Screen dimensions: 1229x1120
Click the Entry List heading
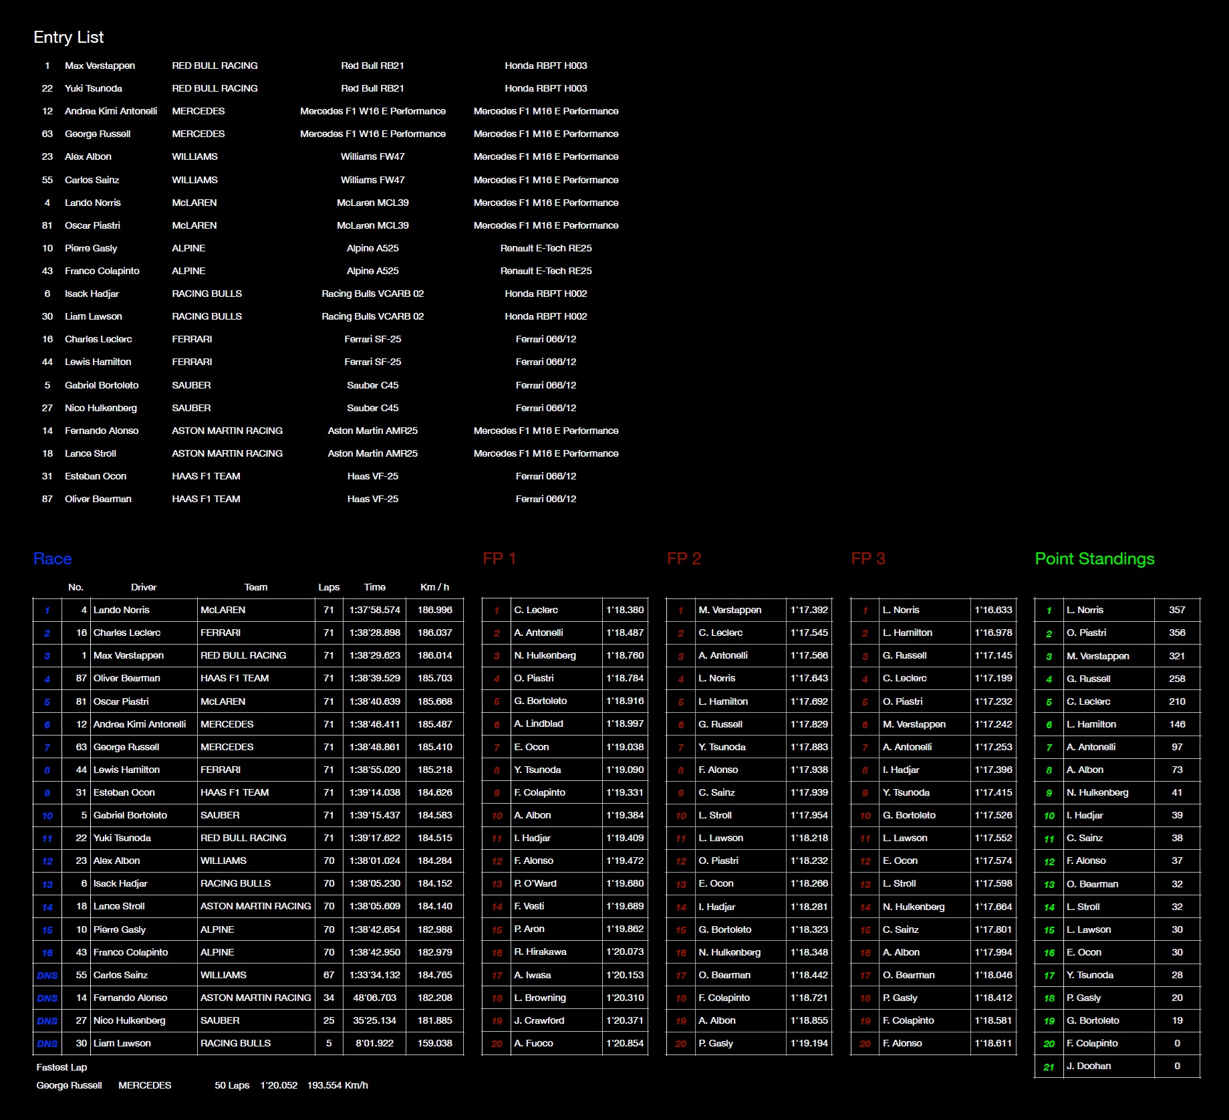tap(69, 37)
